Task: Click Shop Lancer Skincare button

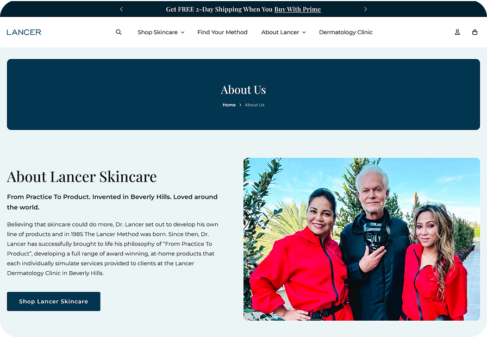Action: pyautogui.click(x=54, y=301)
